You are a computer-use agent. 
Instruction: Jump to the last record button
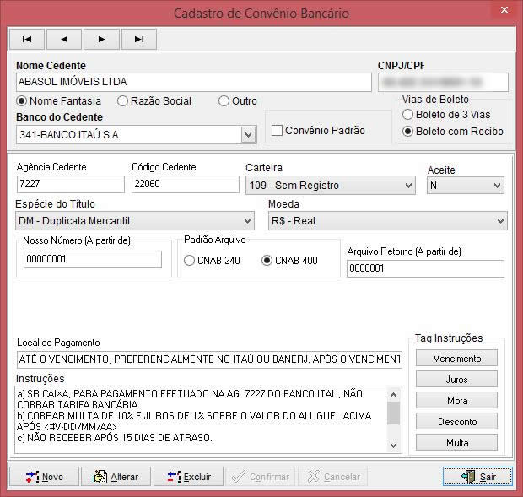coord(138,39)
